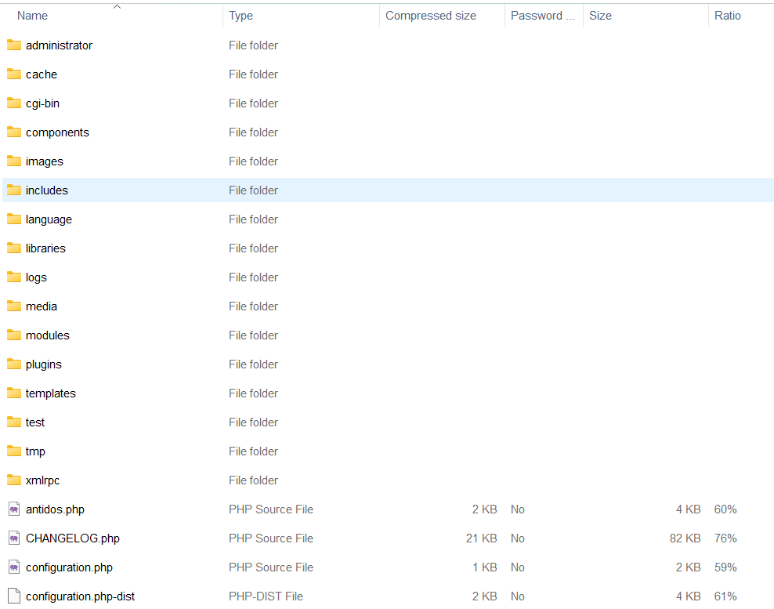This screenshot has height=609, width=774.
Task: Select the CHANGELOG.php file name
Action: [x=73, y=538]
